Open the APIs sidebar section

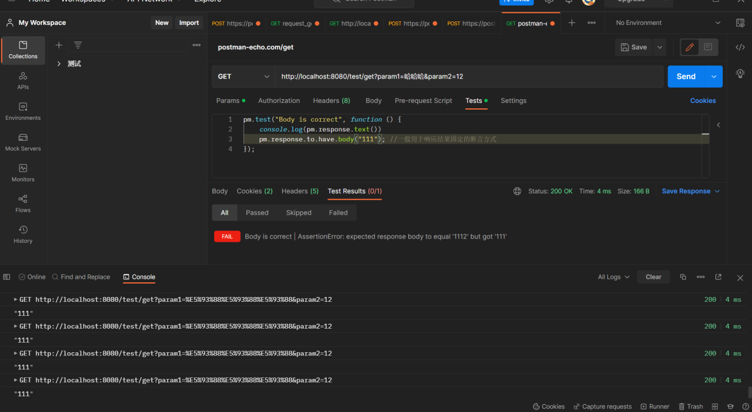(x=23, y=81)
